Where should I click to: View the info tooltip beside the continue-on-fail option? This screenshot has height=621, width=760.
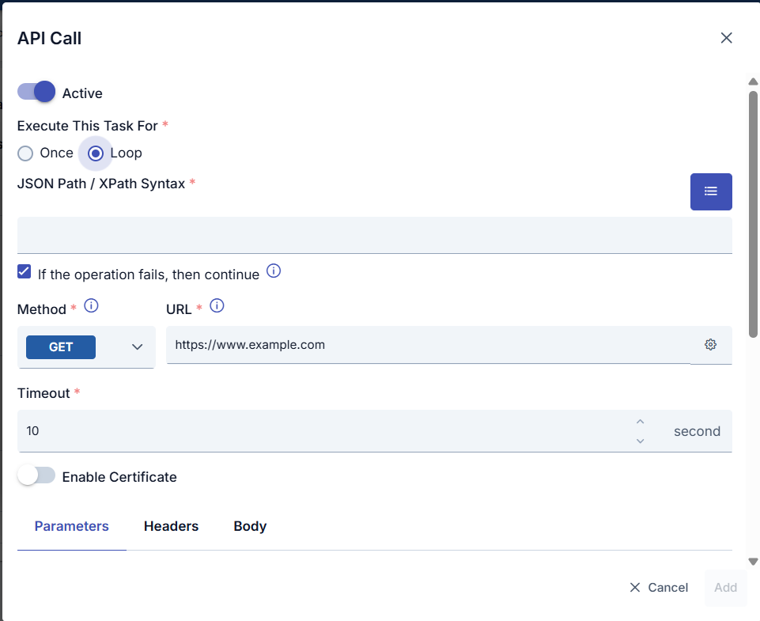[x=274, y=271]
